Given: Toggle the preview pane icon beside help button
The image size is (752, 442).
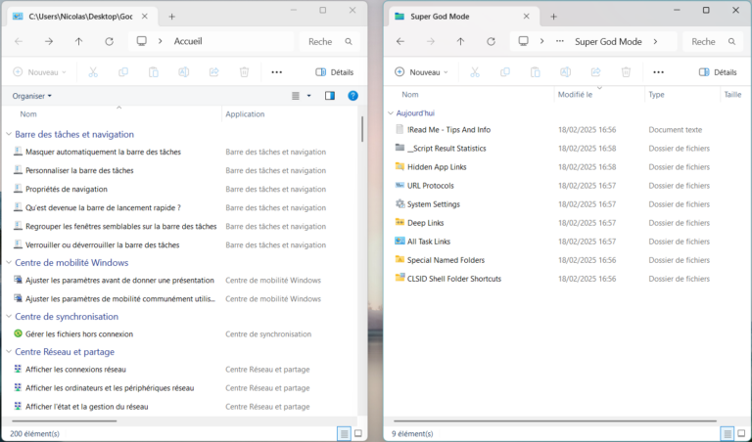Looking at the screenshot, I should pos(330,96).
